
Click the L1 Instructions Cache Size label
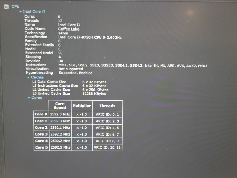click(x=55, y=86)
